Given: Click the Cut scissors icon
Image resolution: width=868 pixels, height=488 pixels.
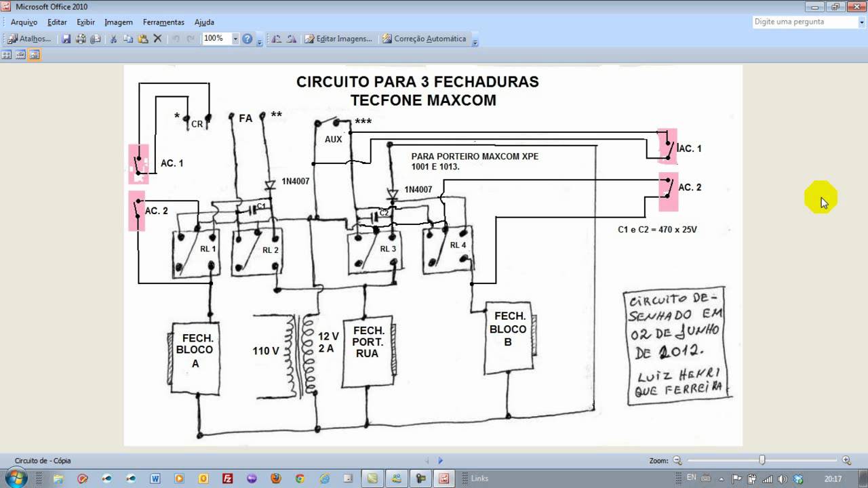Looking at the screenshot, I should 114,39.
